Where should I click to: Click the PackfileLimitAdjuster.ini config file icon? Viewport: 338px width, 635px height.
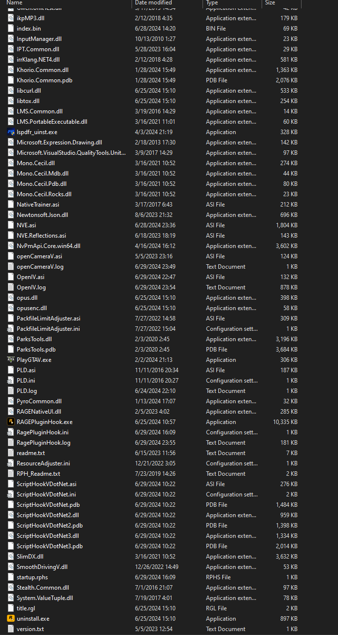click(11, 329)
